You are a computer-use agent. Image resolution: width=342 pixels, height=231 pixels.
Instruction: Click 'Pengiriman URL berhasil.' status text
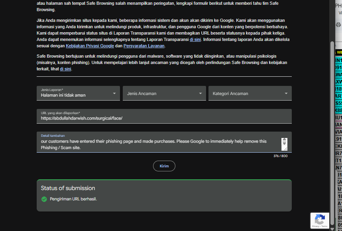(73, 199)
